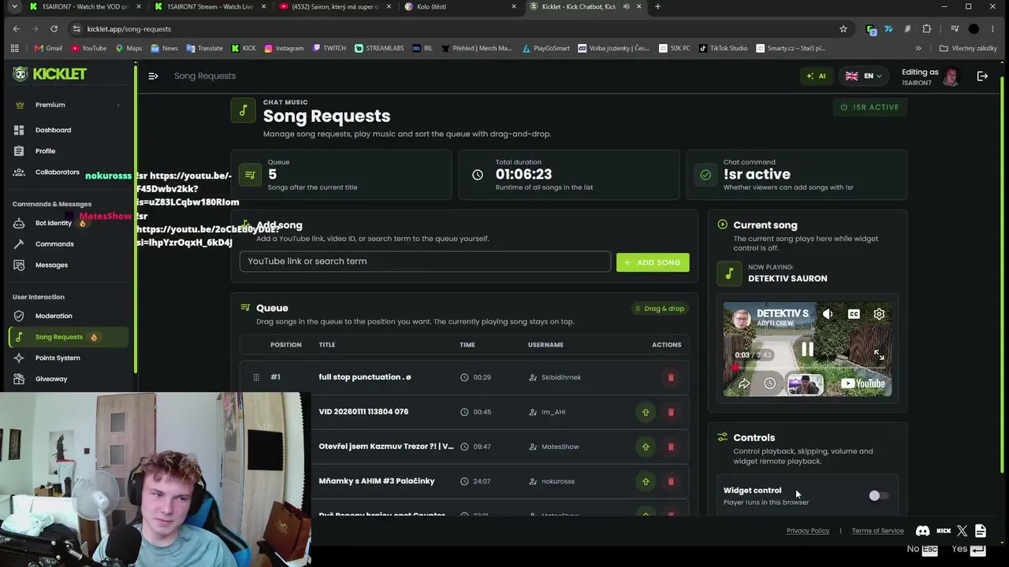Delete the 'full stop punctuation' song from queue
This screenshot has height=567, width=1009.
click(x=671, y=377)
